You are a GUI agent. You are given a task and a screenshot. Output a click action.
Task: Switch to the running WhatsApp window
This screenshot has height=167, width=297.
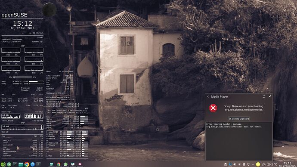click(65, 164)
